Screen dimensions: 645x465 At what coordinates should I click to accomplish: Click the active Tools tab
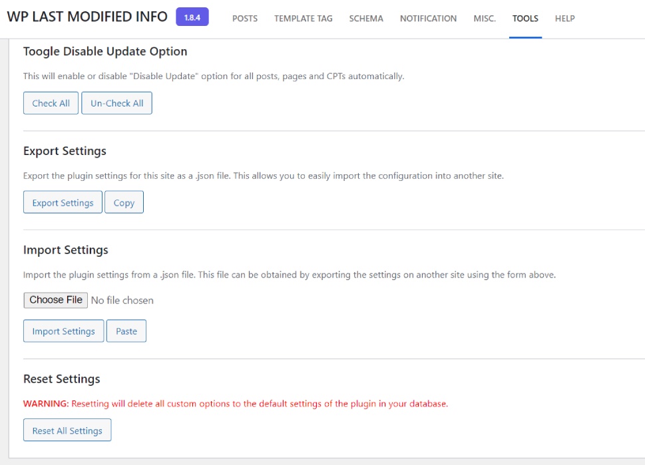[x=525, y=19]
